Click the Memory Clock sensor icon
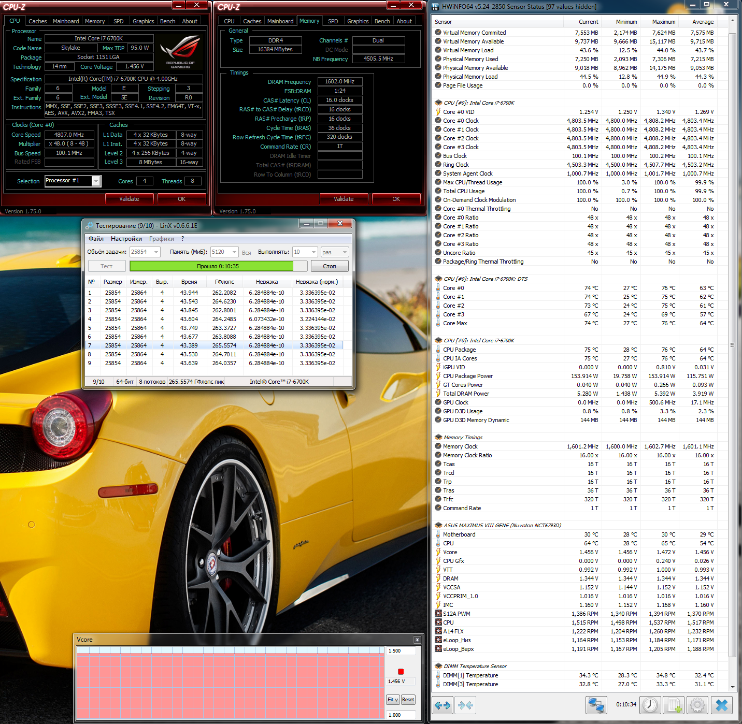Image resolution: width=742 pixels, height=724 pixels. [438, 446]
